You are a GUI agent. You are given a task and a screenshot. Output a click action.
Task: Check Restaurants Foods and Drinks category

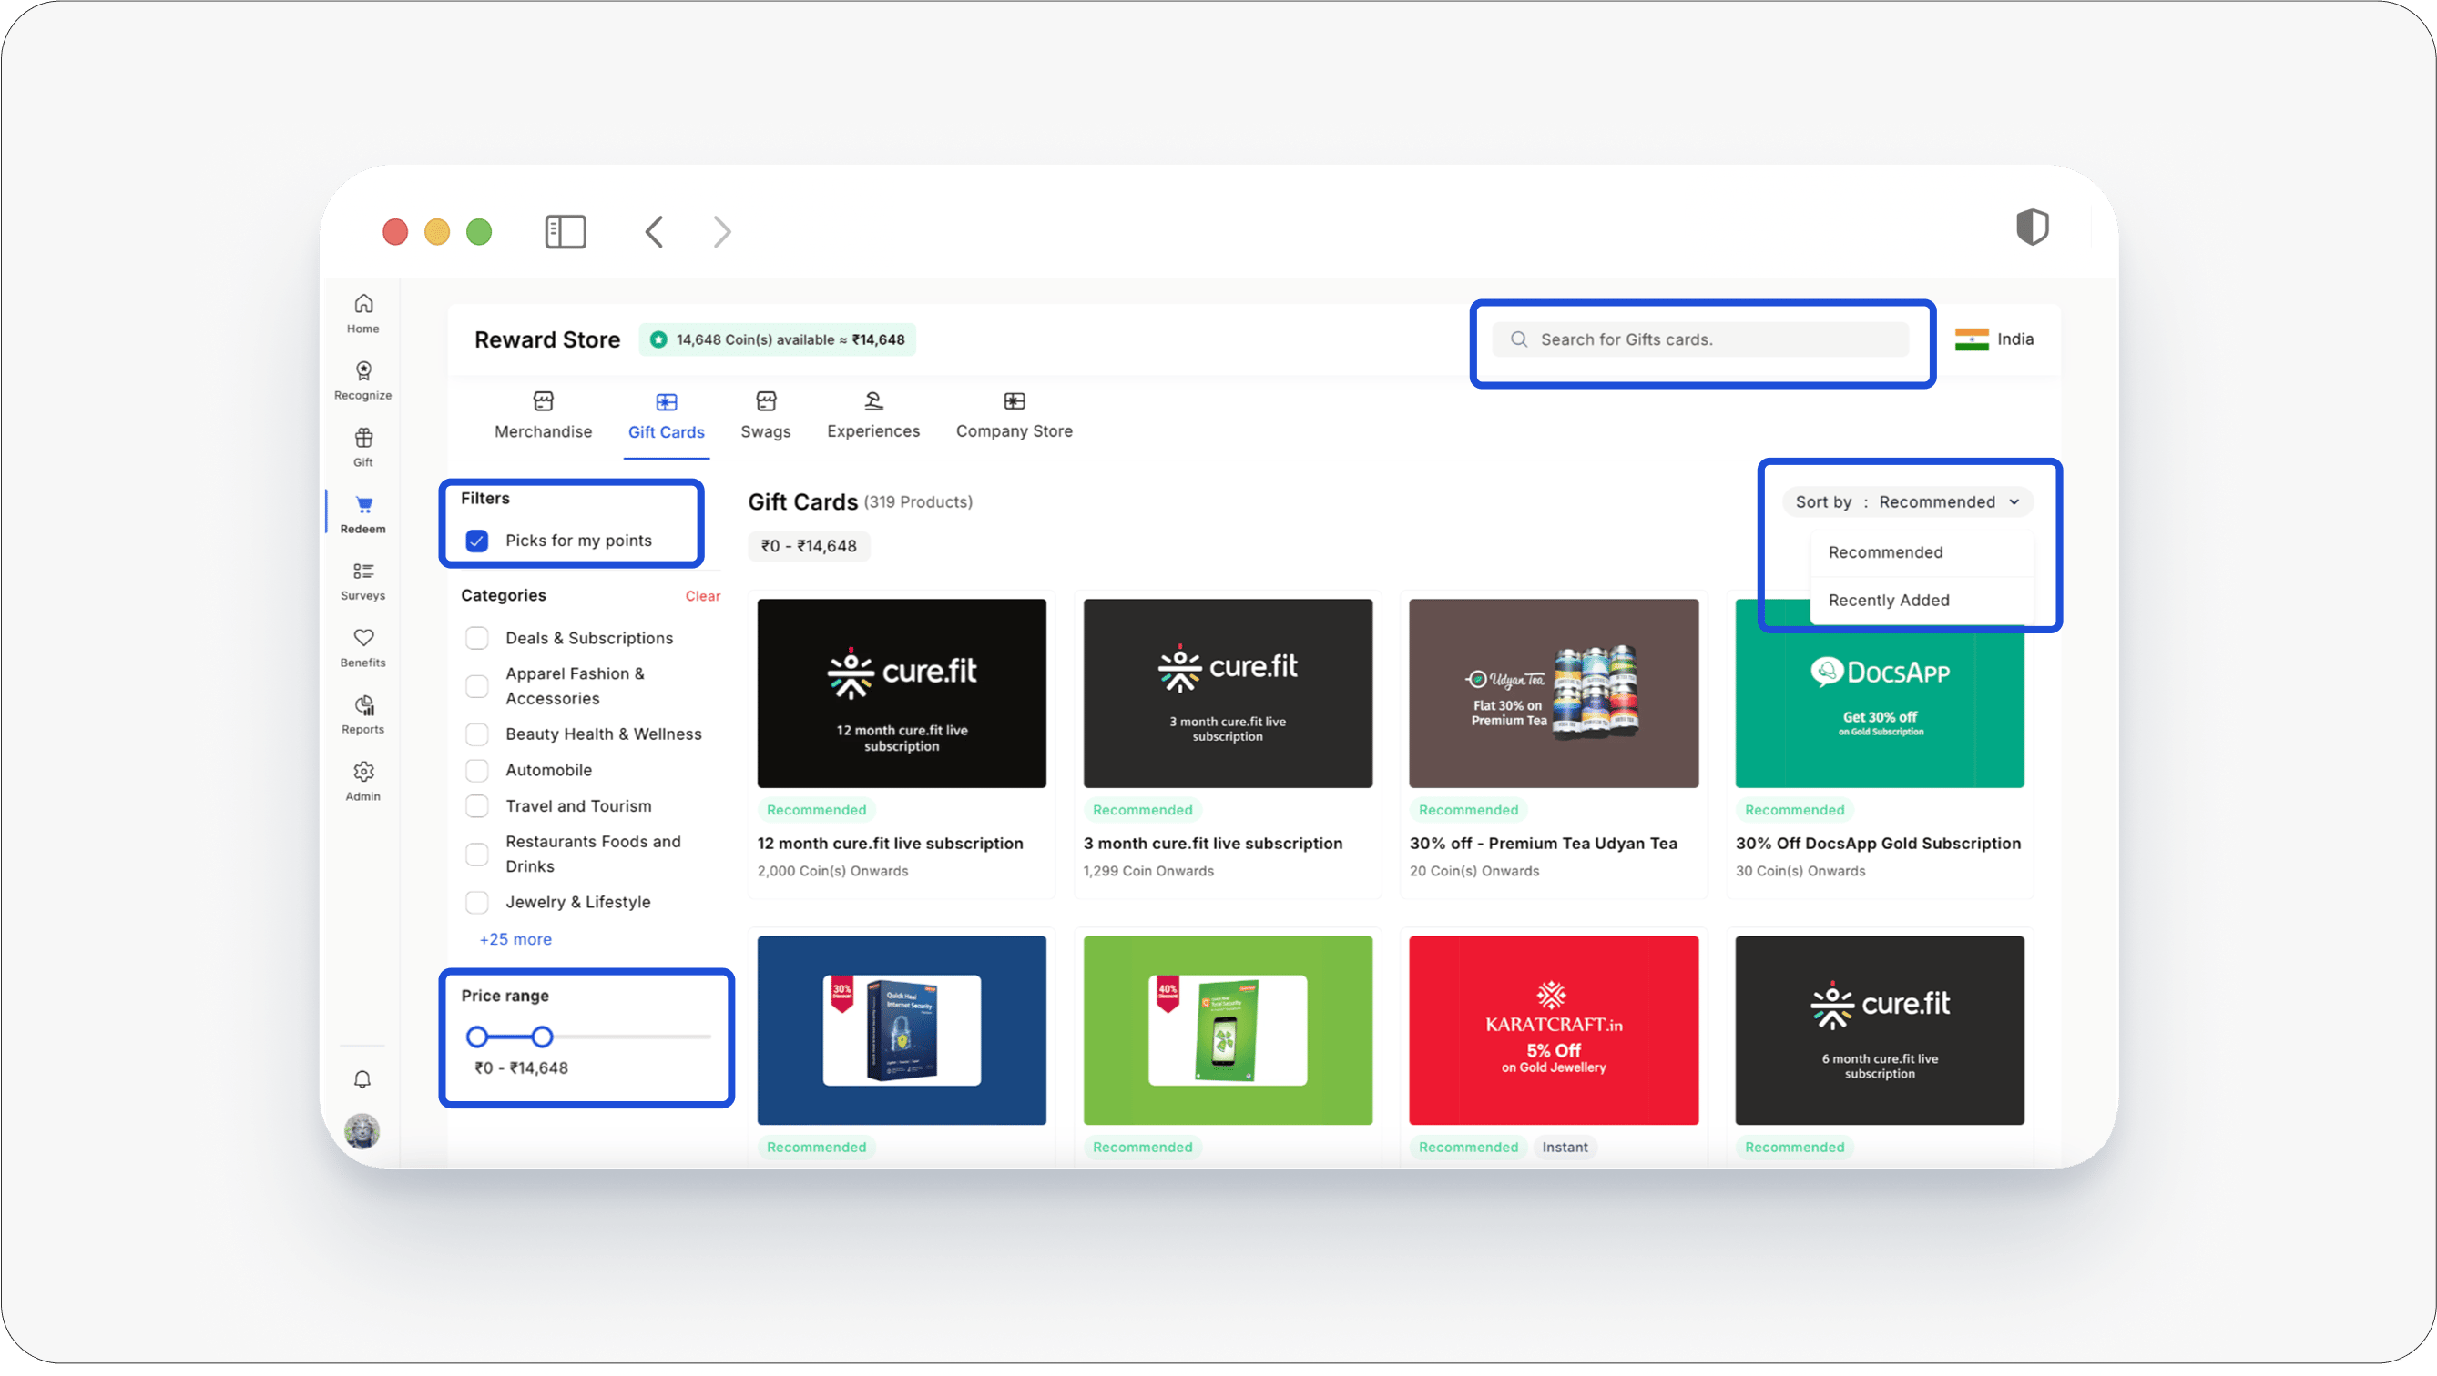(477, 855)
